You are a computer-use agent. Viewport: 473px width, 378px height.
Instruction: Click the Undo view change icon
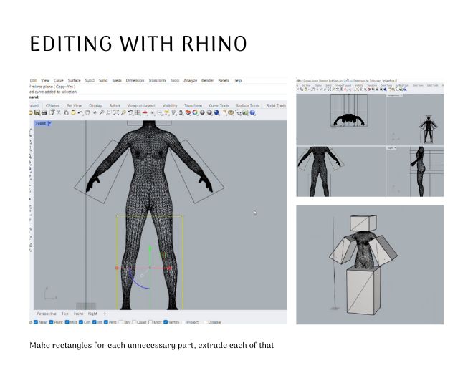point(130,112)
